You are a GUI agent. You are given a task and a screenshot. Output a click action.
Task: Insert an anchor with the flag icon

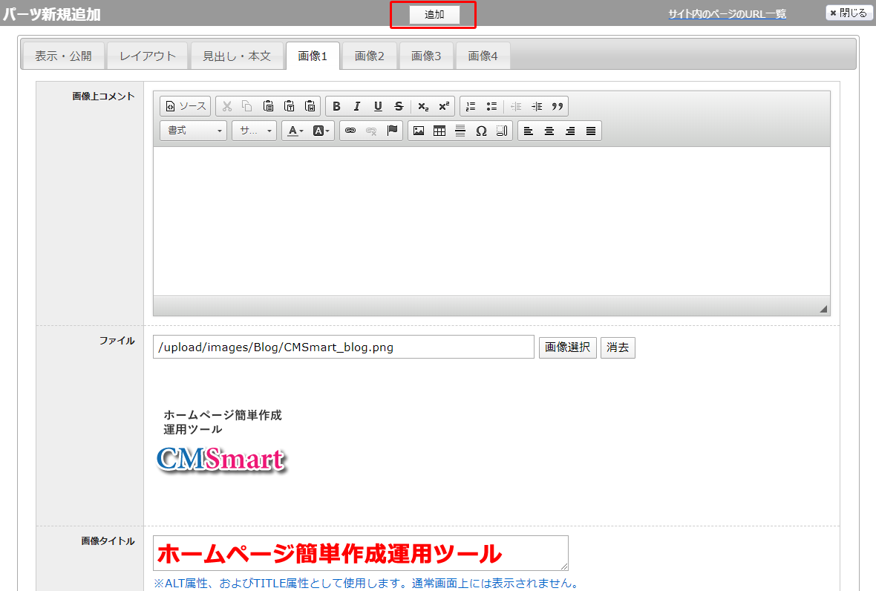click(393, 131)
